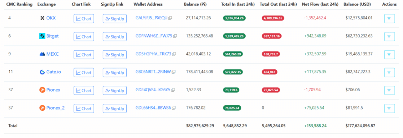
Task: Open the Bitget exchange link
Action: pos(52,36)
